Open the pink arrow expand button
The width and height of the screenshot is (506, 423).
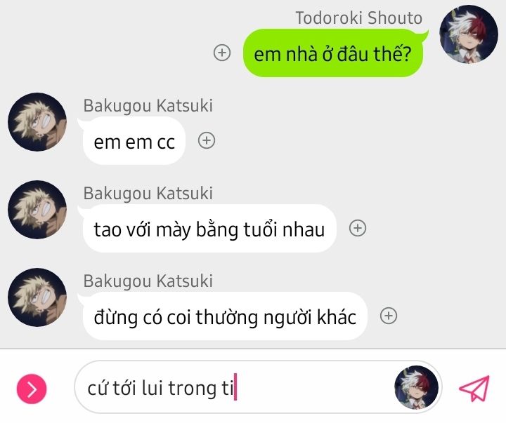pos(32,389)
